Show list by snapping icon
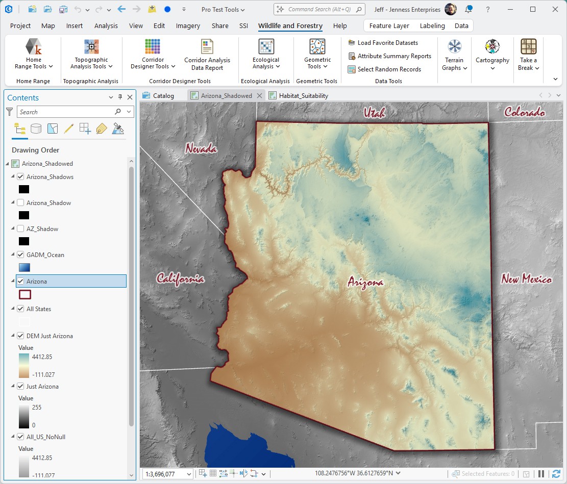 85,129
